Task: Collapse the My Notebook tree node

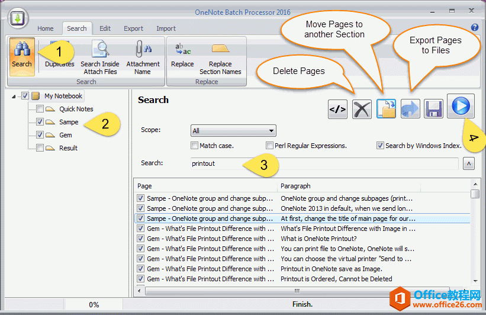Action: point(14,97)
